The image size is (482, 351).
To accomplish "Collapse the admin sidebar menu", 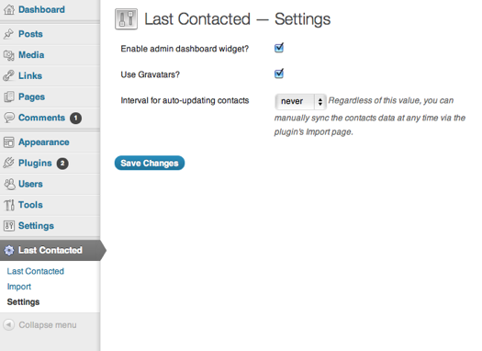I will tap(39, 325).
